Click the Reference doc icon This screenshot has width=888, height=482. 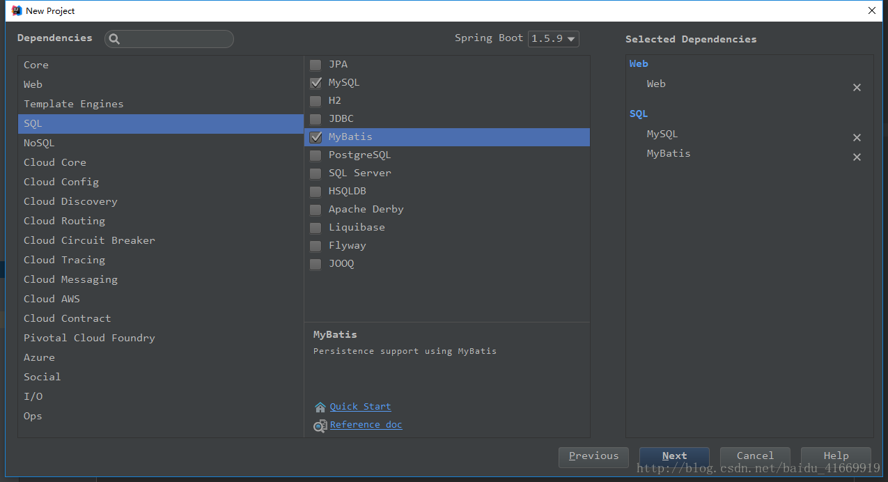(320, 426)
